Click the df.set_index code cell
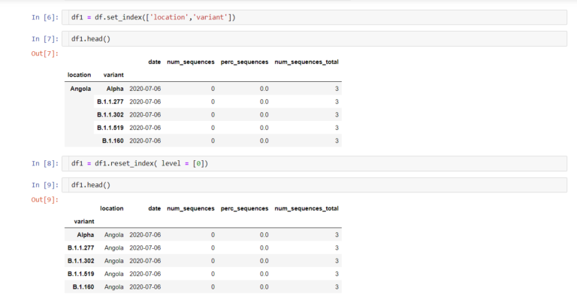The height and width of the screenshot is (300, 577). [314, 17]
